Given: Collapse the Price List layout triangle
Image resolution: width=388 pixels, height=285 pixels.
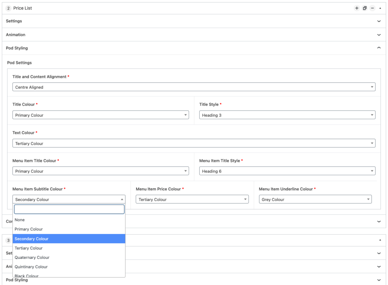Looking at the screenshot, I should (380, 8).
